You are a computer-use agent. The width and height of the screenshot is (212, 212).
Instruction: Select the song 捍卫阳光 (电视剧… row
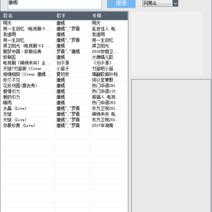point(26,46)
